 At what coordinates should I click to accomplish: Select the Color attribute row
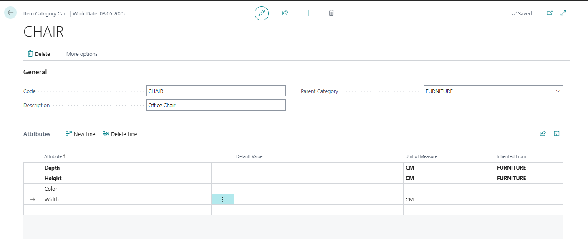pyautogui.click(x=51, y=189)
